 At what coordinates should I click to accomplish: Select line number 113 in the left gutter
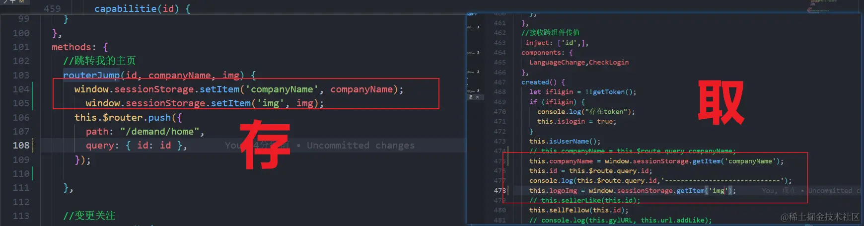point(21,216)
